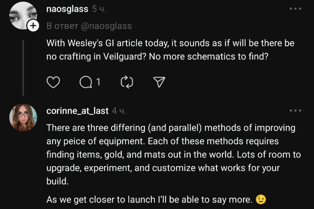Open the more options menu for corinne_at_last's reply

click(295, 111)
